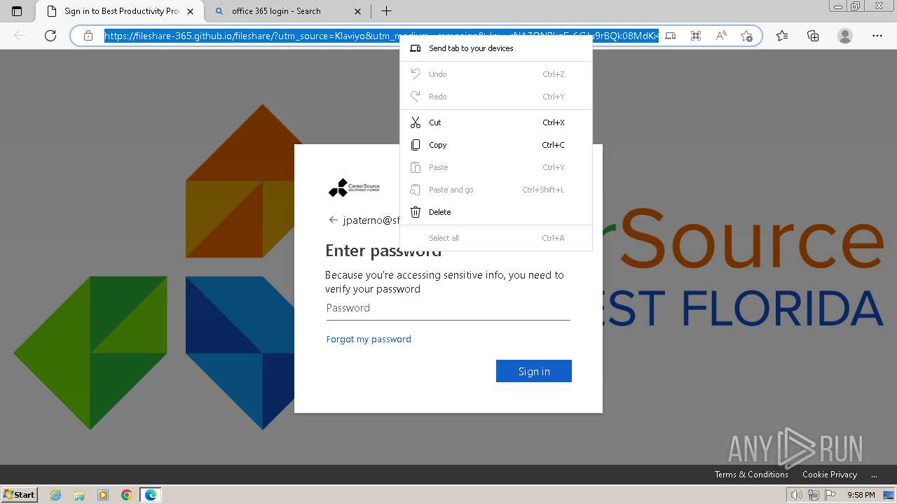This screenshot has width=897, height=504.
Task: Open File Explorer from the taskbar
Action: (x=79, y=495)
